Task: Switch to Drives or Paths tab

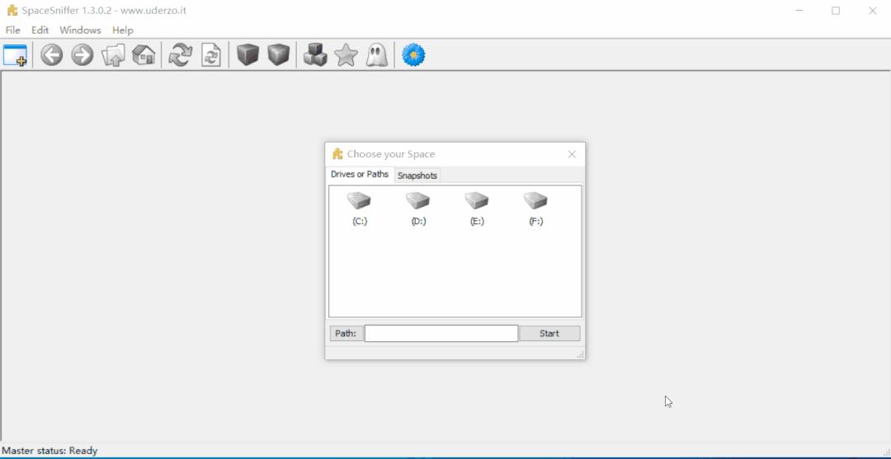Action: (x=360, y=174)
